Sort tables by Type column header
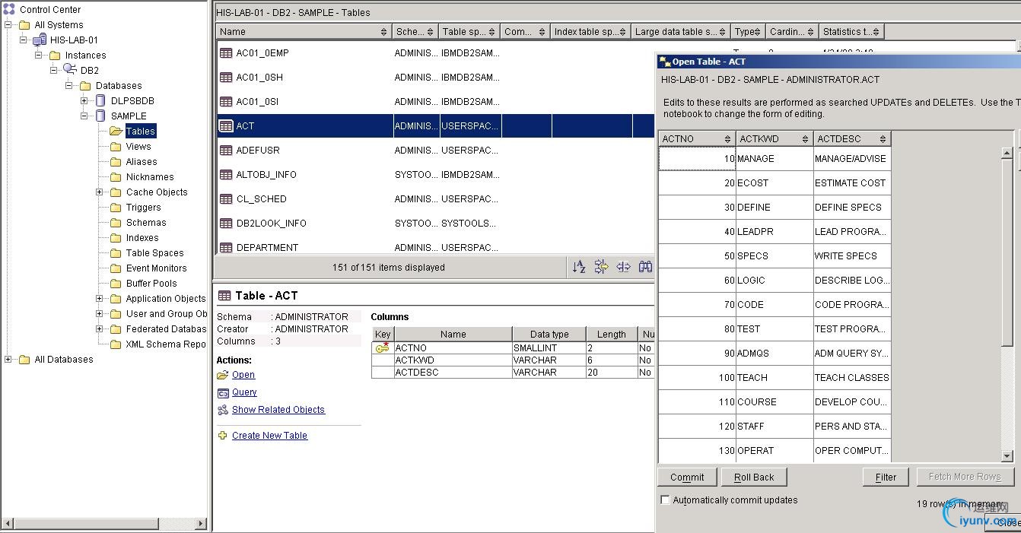The image size is (1021, 533). (x=748, y=32)
